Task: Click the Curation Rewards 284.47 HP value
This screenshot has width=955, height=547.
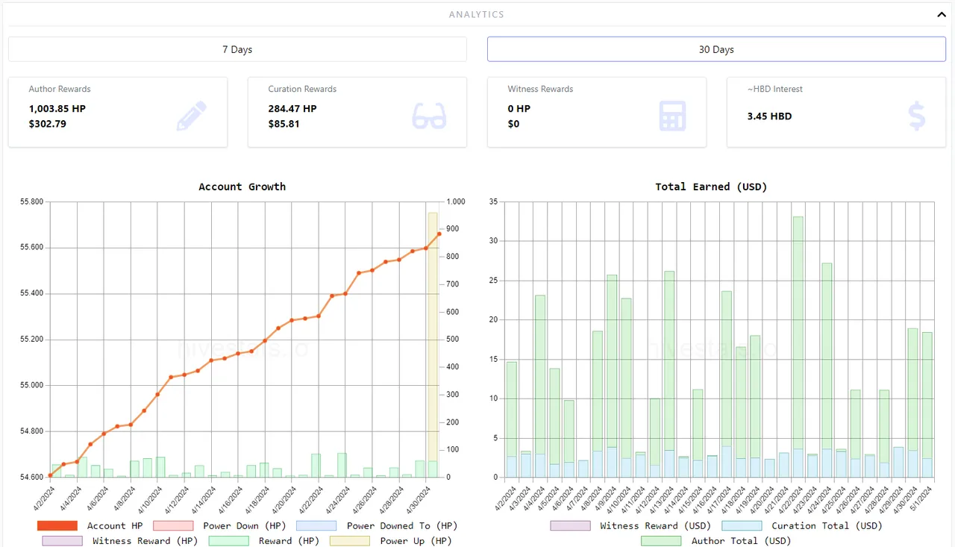Action: point(292,109)
